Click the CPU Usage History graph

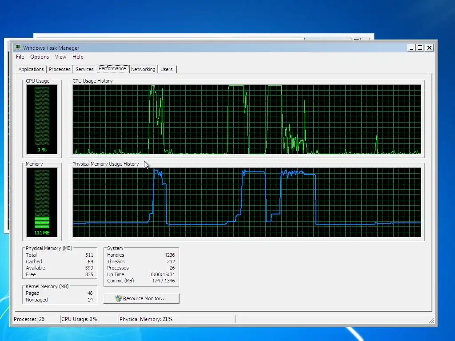[x=247, y=119]
